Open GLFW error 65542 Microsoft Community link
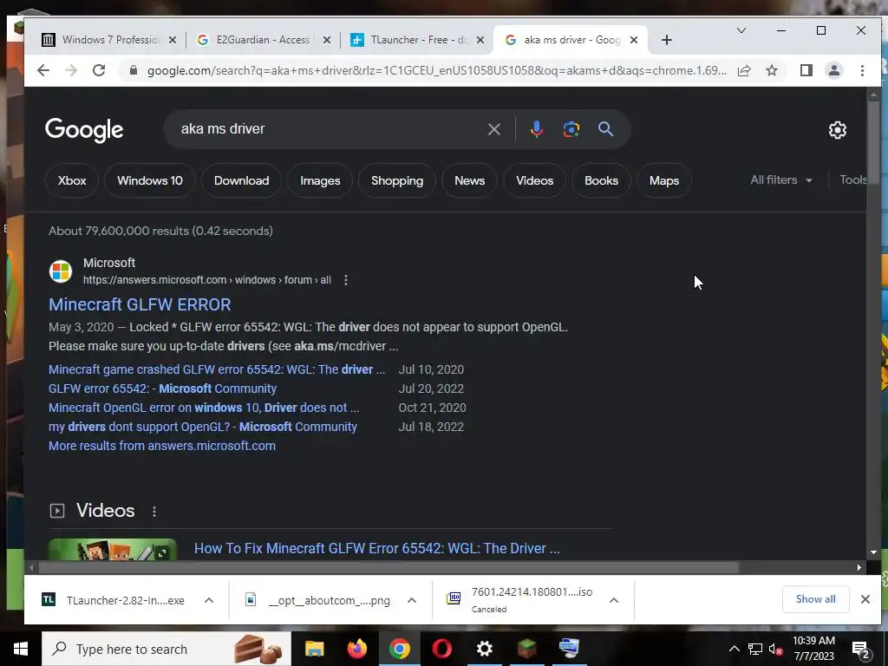Image resolution: width=888 pixels, height=666 pixels. click(x=162, y=388)
